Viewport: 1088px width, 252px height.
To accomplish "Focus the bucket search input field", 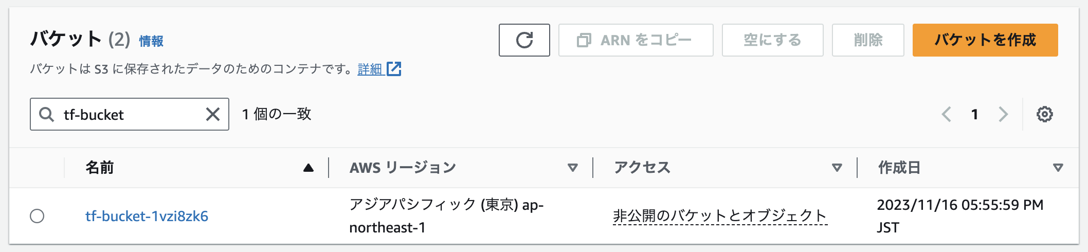I will (x=129, y=114).
